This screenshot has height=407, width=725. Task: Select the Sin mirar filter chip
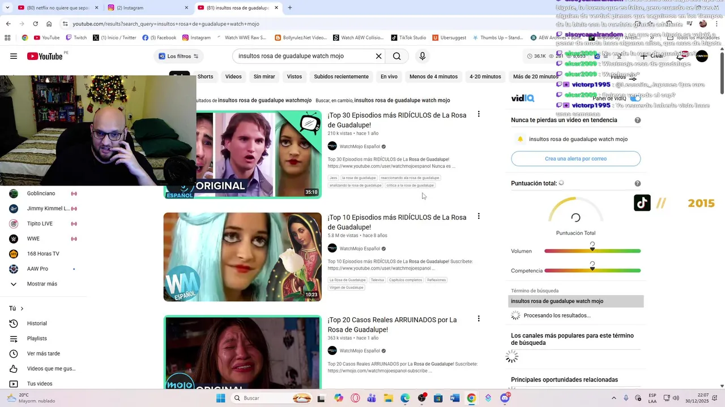point(265,76)
